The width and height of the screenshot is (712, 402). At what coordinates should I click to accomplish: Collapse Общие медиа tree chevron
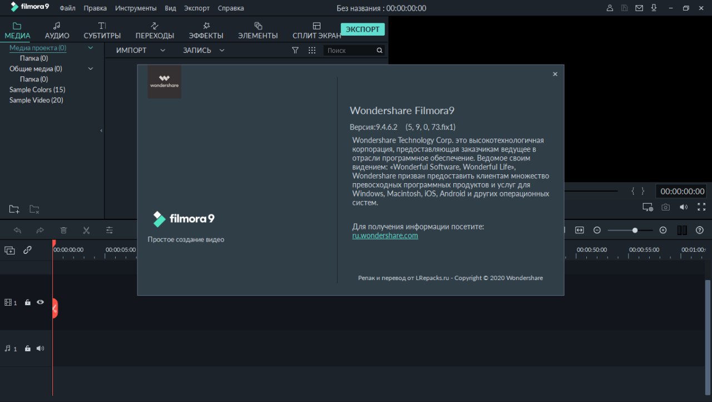[x=91, y=68]
